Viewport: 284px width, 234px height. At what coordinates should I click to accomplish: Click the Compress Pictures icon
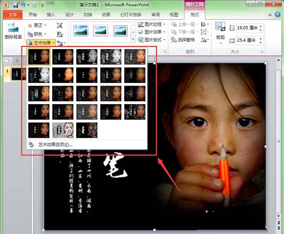click(x=60, y=26)
